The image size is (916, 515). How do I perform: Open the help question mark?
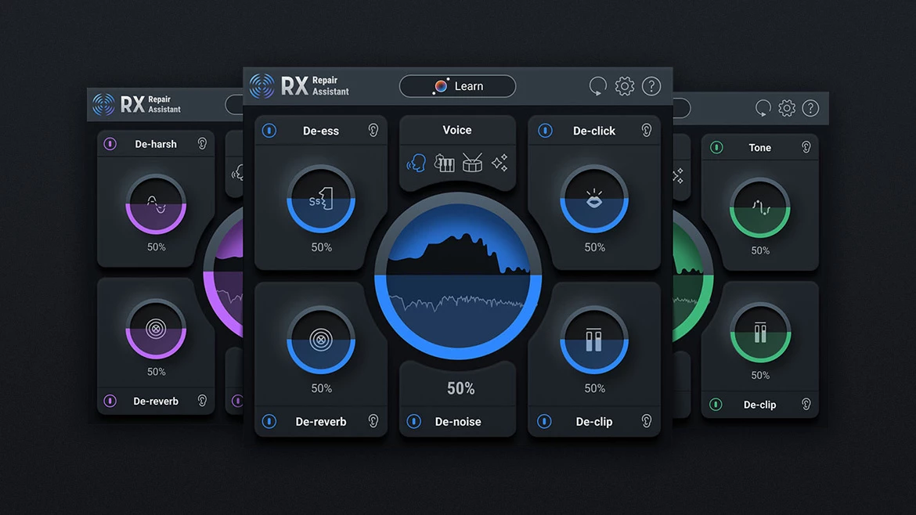[x=651, y=86]
